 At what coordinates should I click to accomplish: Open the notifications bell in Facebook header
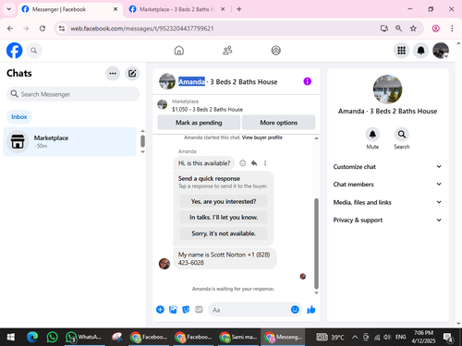coord(420,51)
